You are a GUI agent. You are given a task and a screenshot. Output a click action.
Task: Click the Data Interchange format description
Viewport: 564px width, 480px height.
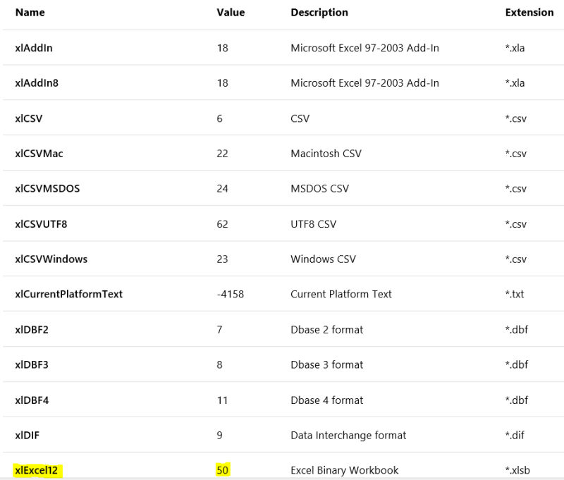tap(348, 435)
